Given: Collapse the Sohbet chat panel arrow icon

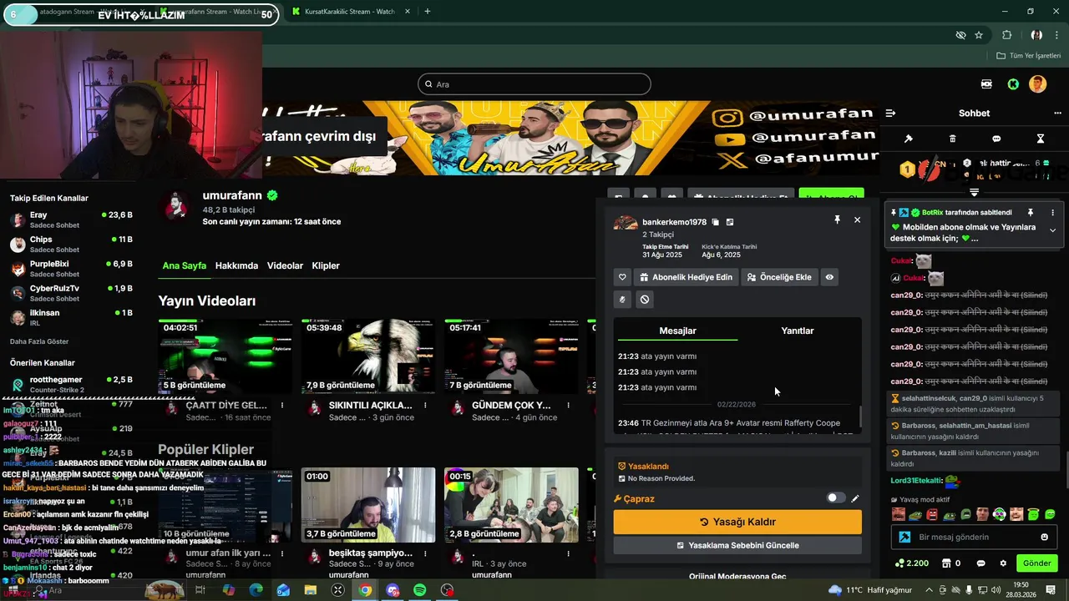Looking at the screenshot, I should 890,114.
